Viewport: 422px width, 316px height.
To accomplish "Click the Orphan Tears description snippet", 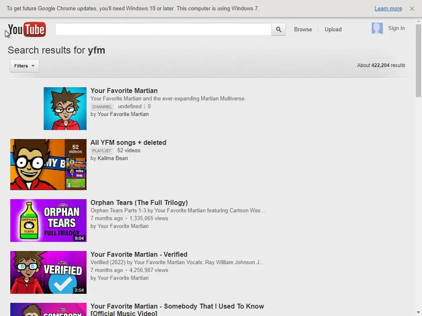I will tap(178, 211).
